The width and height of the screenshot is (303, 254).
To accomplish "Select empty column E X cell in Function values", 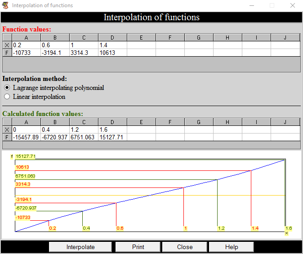I will tap(141, 45).
